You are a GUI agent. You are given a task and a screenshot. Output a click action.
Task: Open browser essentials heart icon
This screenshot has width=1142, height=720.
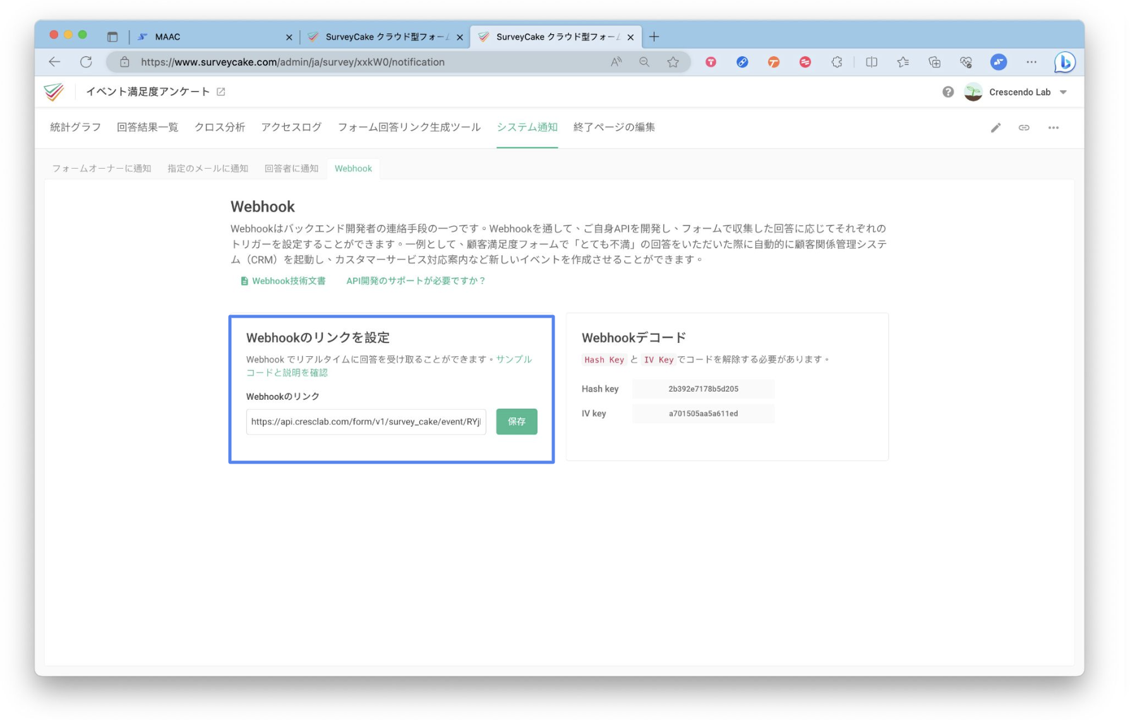[x=966, y=62]
